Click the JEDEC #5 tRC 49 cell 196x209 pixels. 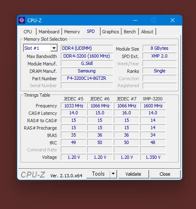[x=74, y=142]
